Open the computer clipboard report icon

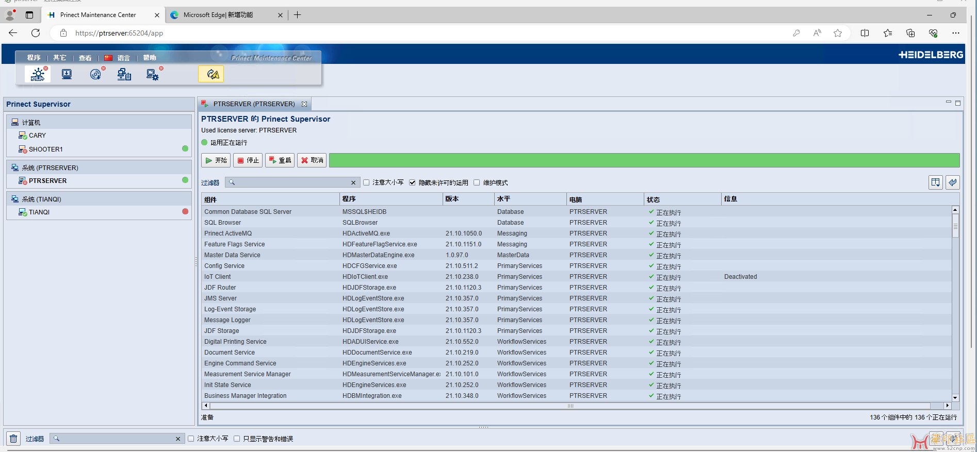[x=124, y=74]
